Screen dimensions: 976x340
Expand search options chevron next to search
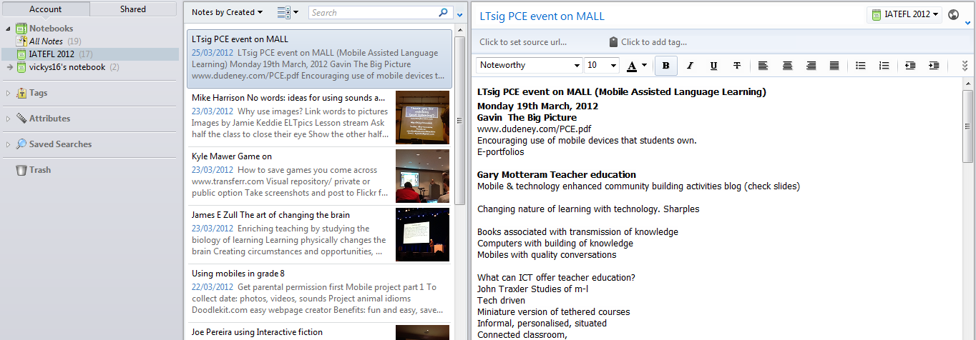coord(460,14)
